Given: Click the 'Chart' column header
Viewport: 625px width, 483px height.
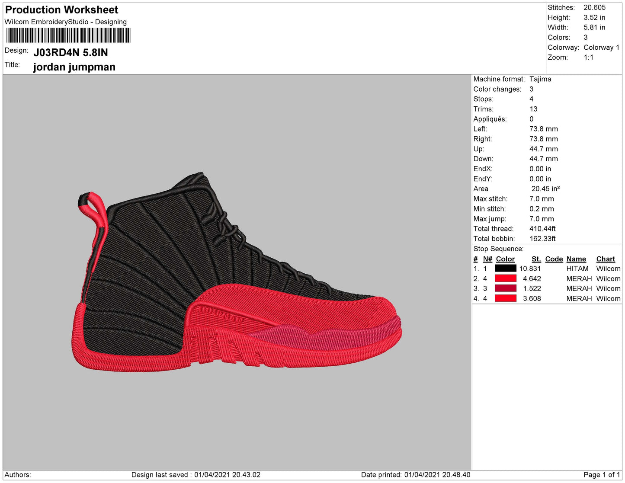Looking at the screenshot, I should tap(606, 259).
